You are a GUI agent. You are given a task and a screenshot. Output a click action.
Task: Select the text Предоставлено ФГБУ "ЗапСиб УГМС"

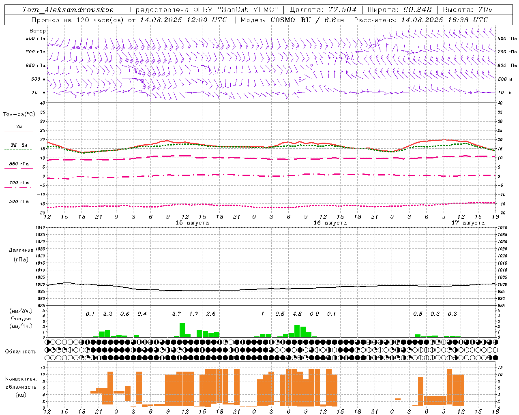(204, 10)
